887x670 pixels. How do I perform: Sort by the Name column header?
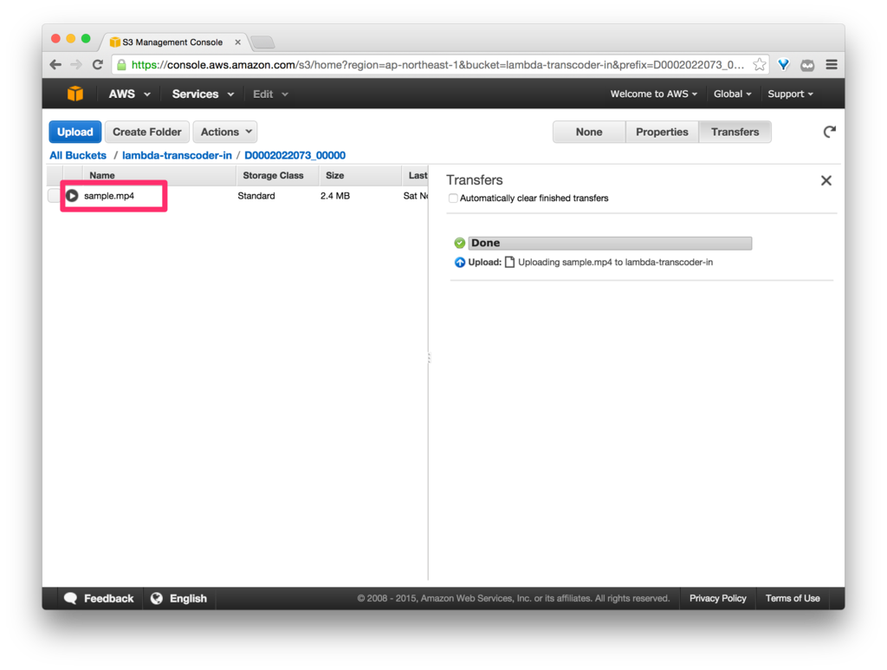coord(159,175)
